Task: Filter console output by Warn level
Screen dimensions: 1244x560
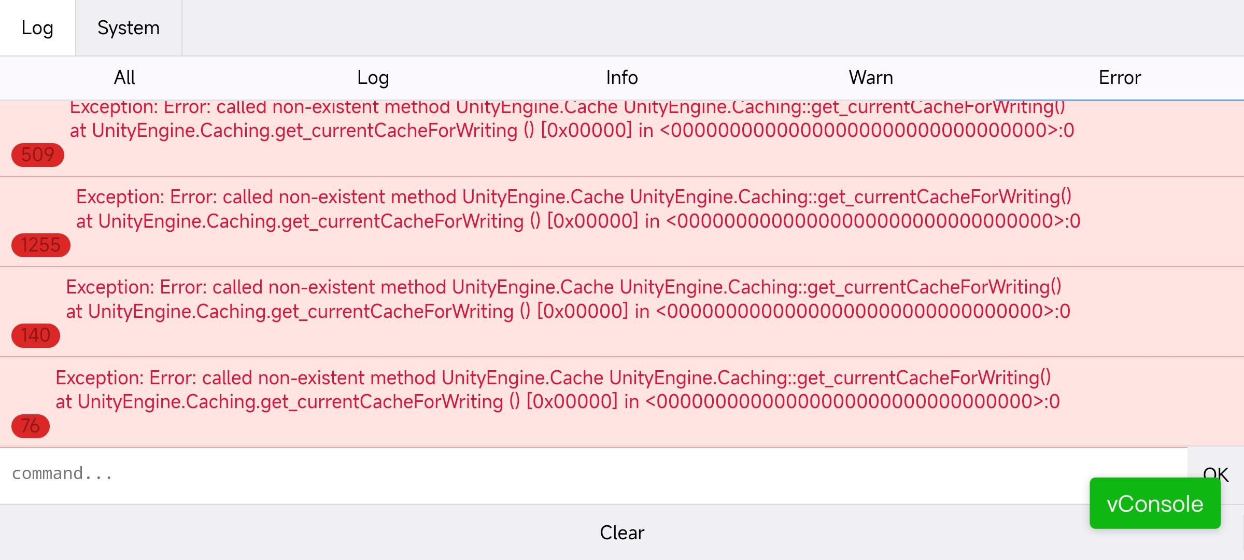Action: 871,78
